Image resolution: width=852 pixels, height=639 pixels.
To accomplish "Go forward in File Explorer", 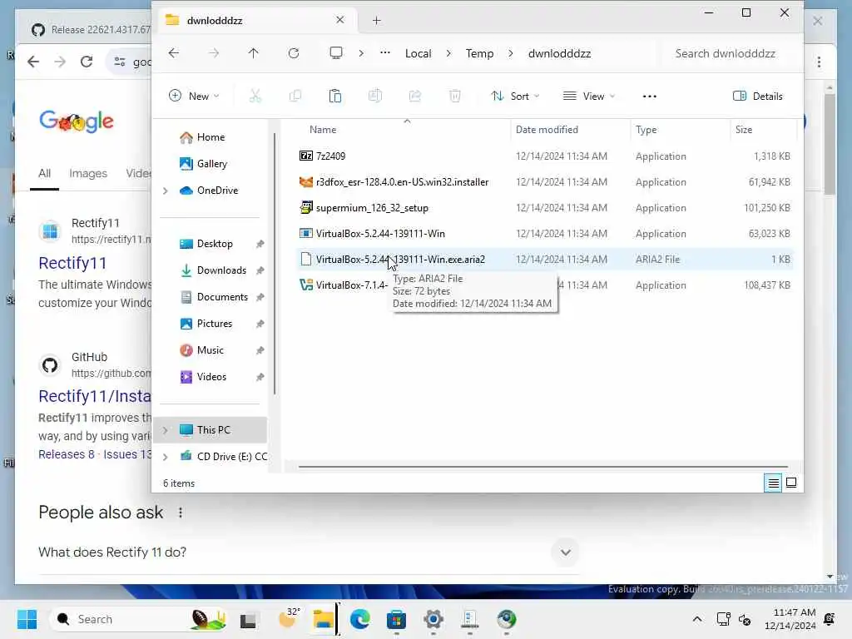I will pyautogui.click(x=214, y=53).
